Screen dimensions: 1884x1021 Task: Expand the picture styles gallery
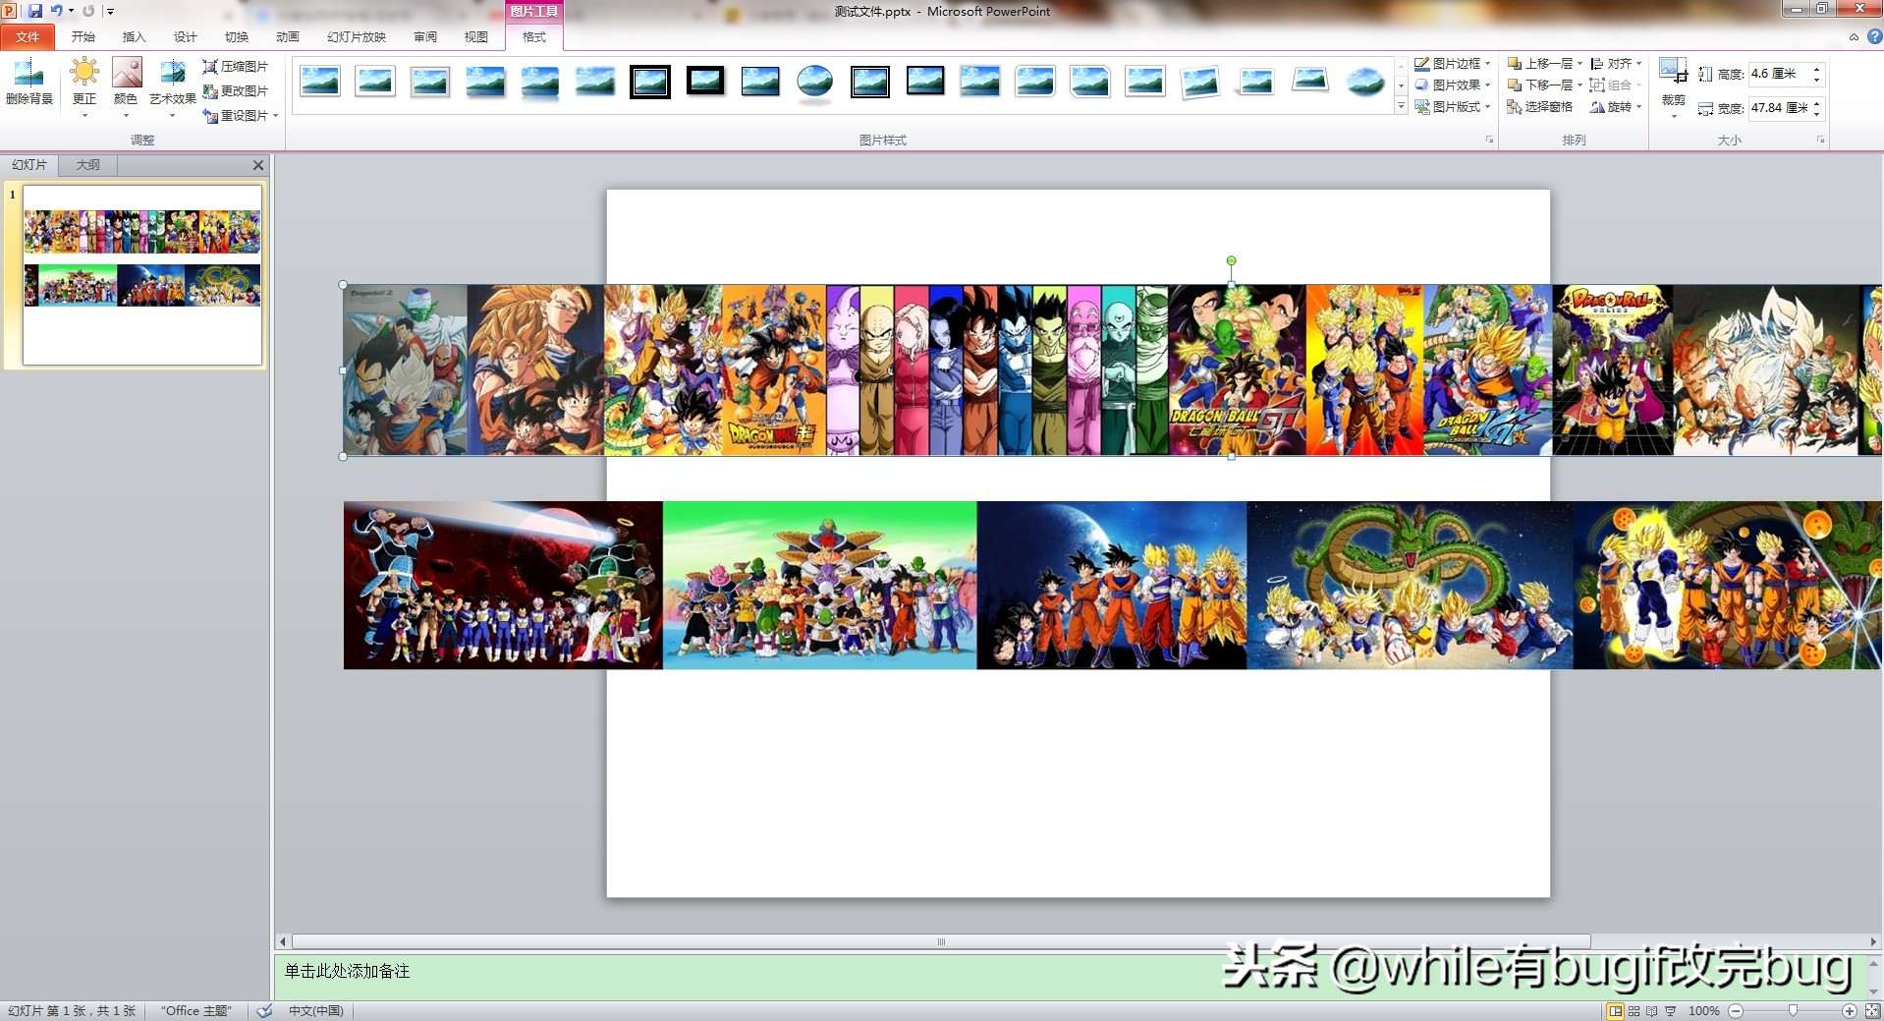1401,107
